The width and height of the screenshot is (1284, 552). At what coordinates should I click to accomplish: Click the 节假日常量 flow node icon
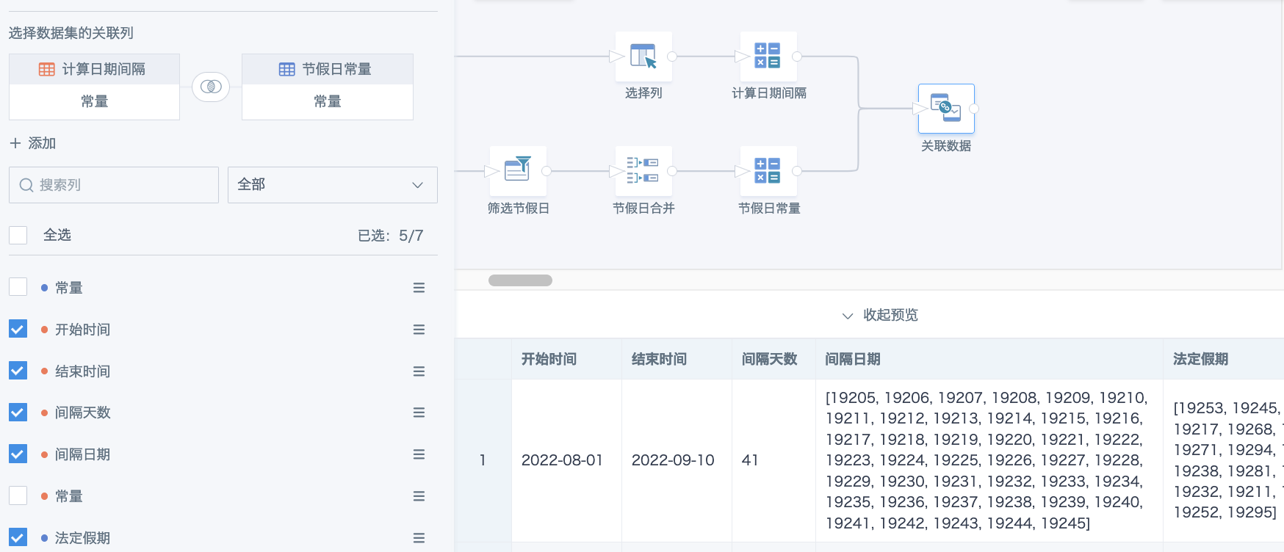tap(768, 171)
